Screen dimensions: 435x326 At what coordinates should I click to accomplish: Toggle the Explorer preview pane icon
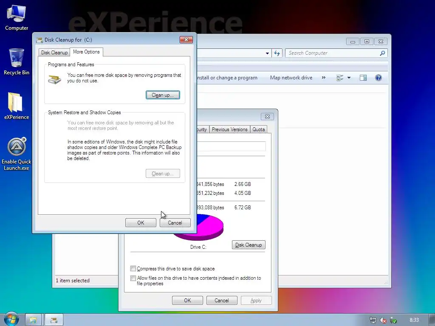pyautogui.click(x=363, y=78)
